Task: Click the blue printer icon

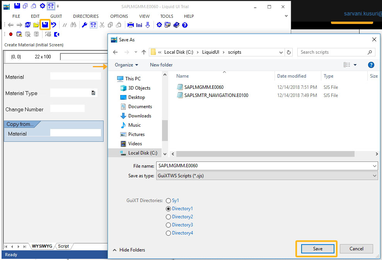Action: click(131, 25)
